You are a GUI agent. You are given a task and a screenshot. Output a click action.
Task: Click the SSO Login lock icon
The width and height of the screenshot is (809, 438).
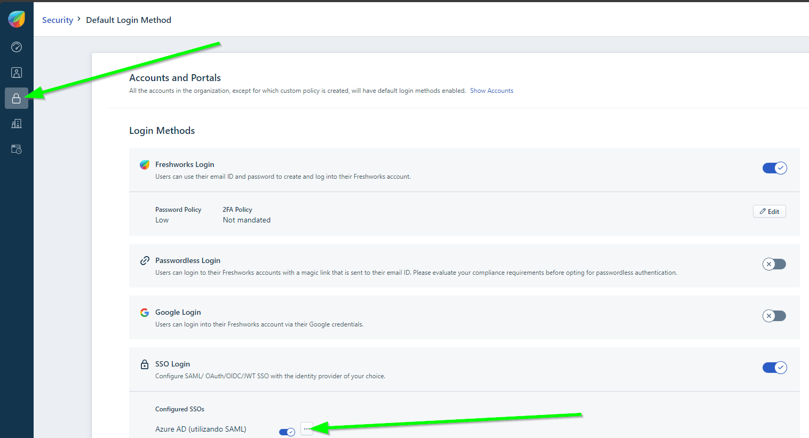(145, 364)
